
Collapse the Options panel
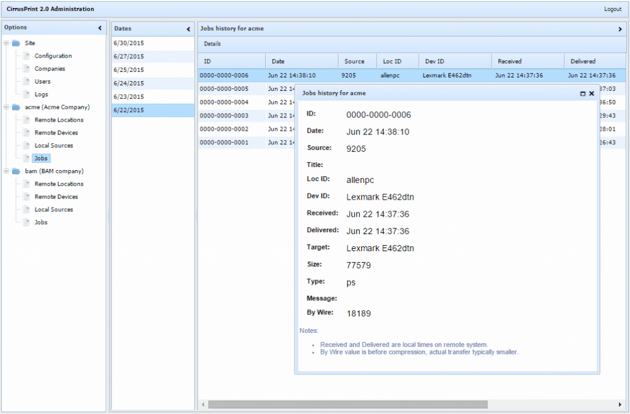pos(99,27)
